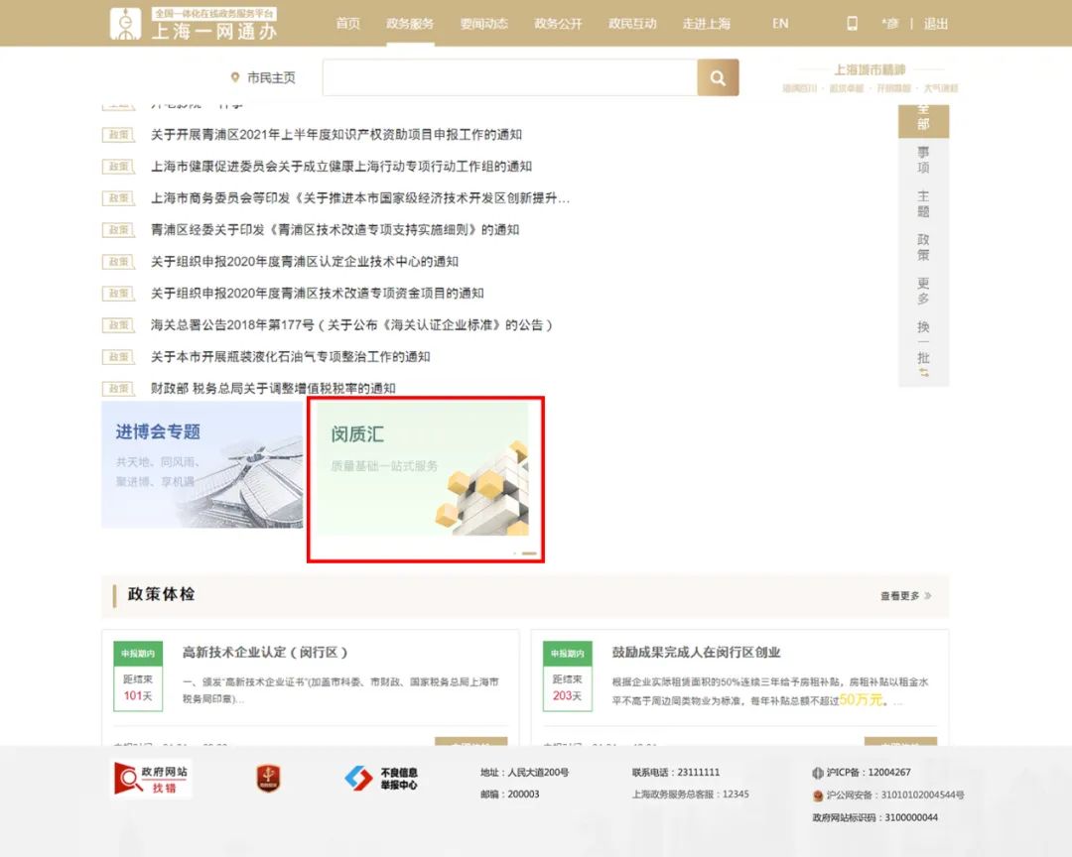This screenshot has width=1072, height=857.
Task: Click the search magnifier button
Action: click(718, 77)
